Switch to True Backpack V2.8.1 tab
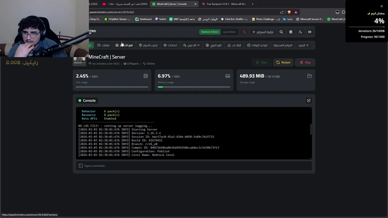The height and width of the screenshot is (218, 388). click(x=224, y=4)
